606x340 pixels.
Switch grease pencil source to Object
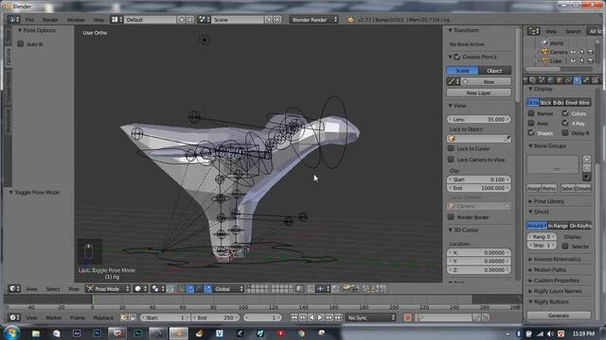tap(494, 71)
